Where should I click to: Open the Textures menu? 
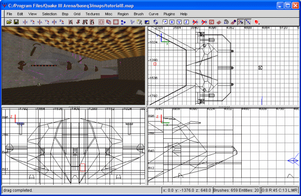coord(93,14)
